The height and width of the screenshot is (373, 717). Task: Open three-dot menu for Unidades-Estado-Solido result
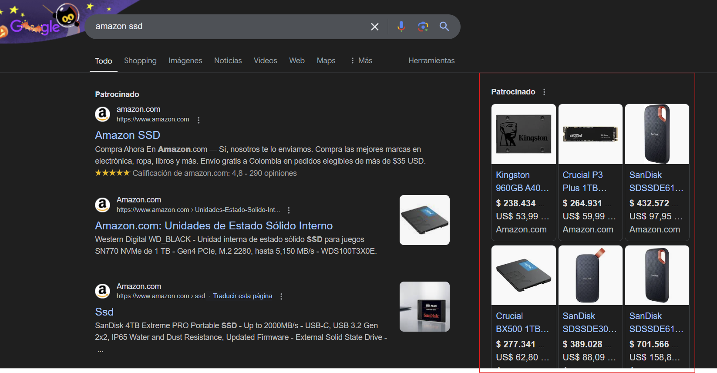289,210
